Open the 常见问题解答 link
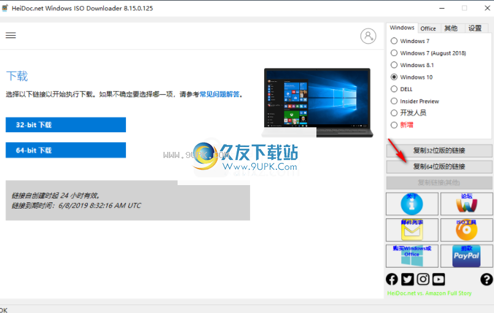Viewport: 494px width, 313px height. 219,94
